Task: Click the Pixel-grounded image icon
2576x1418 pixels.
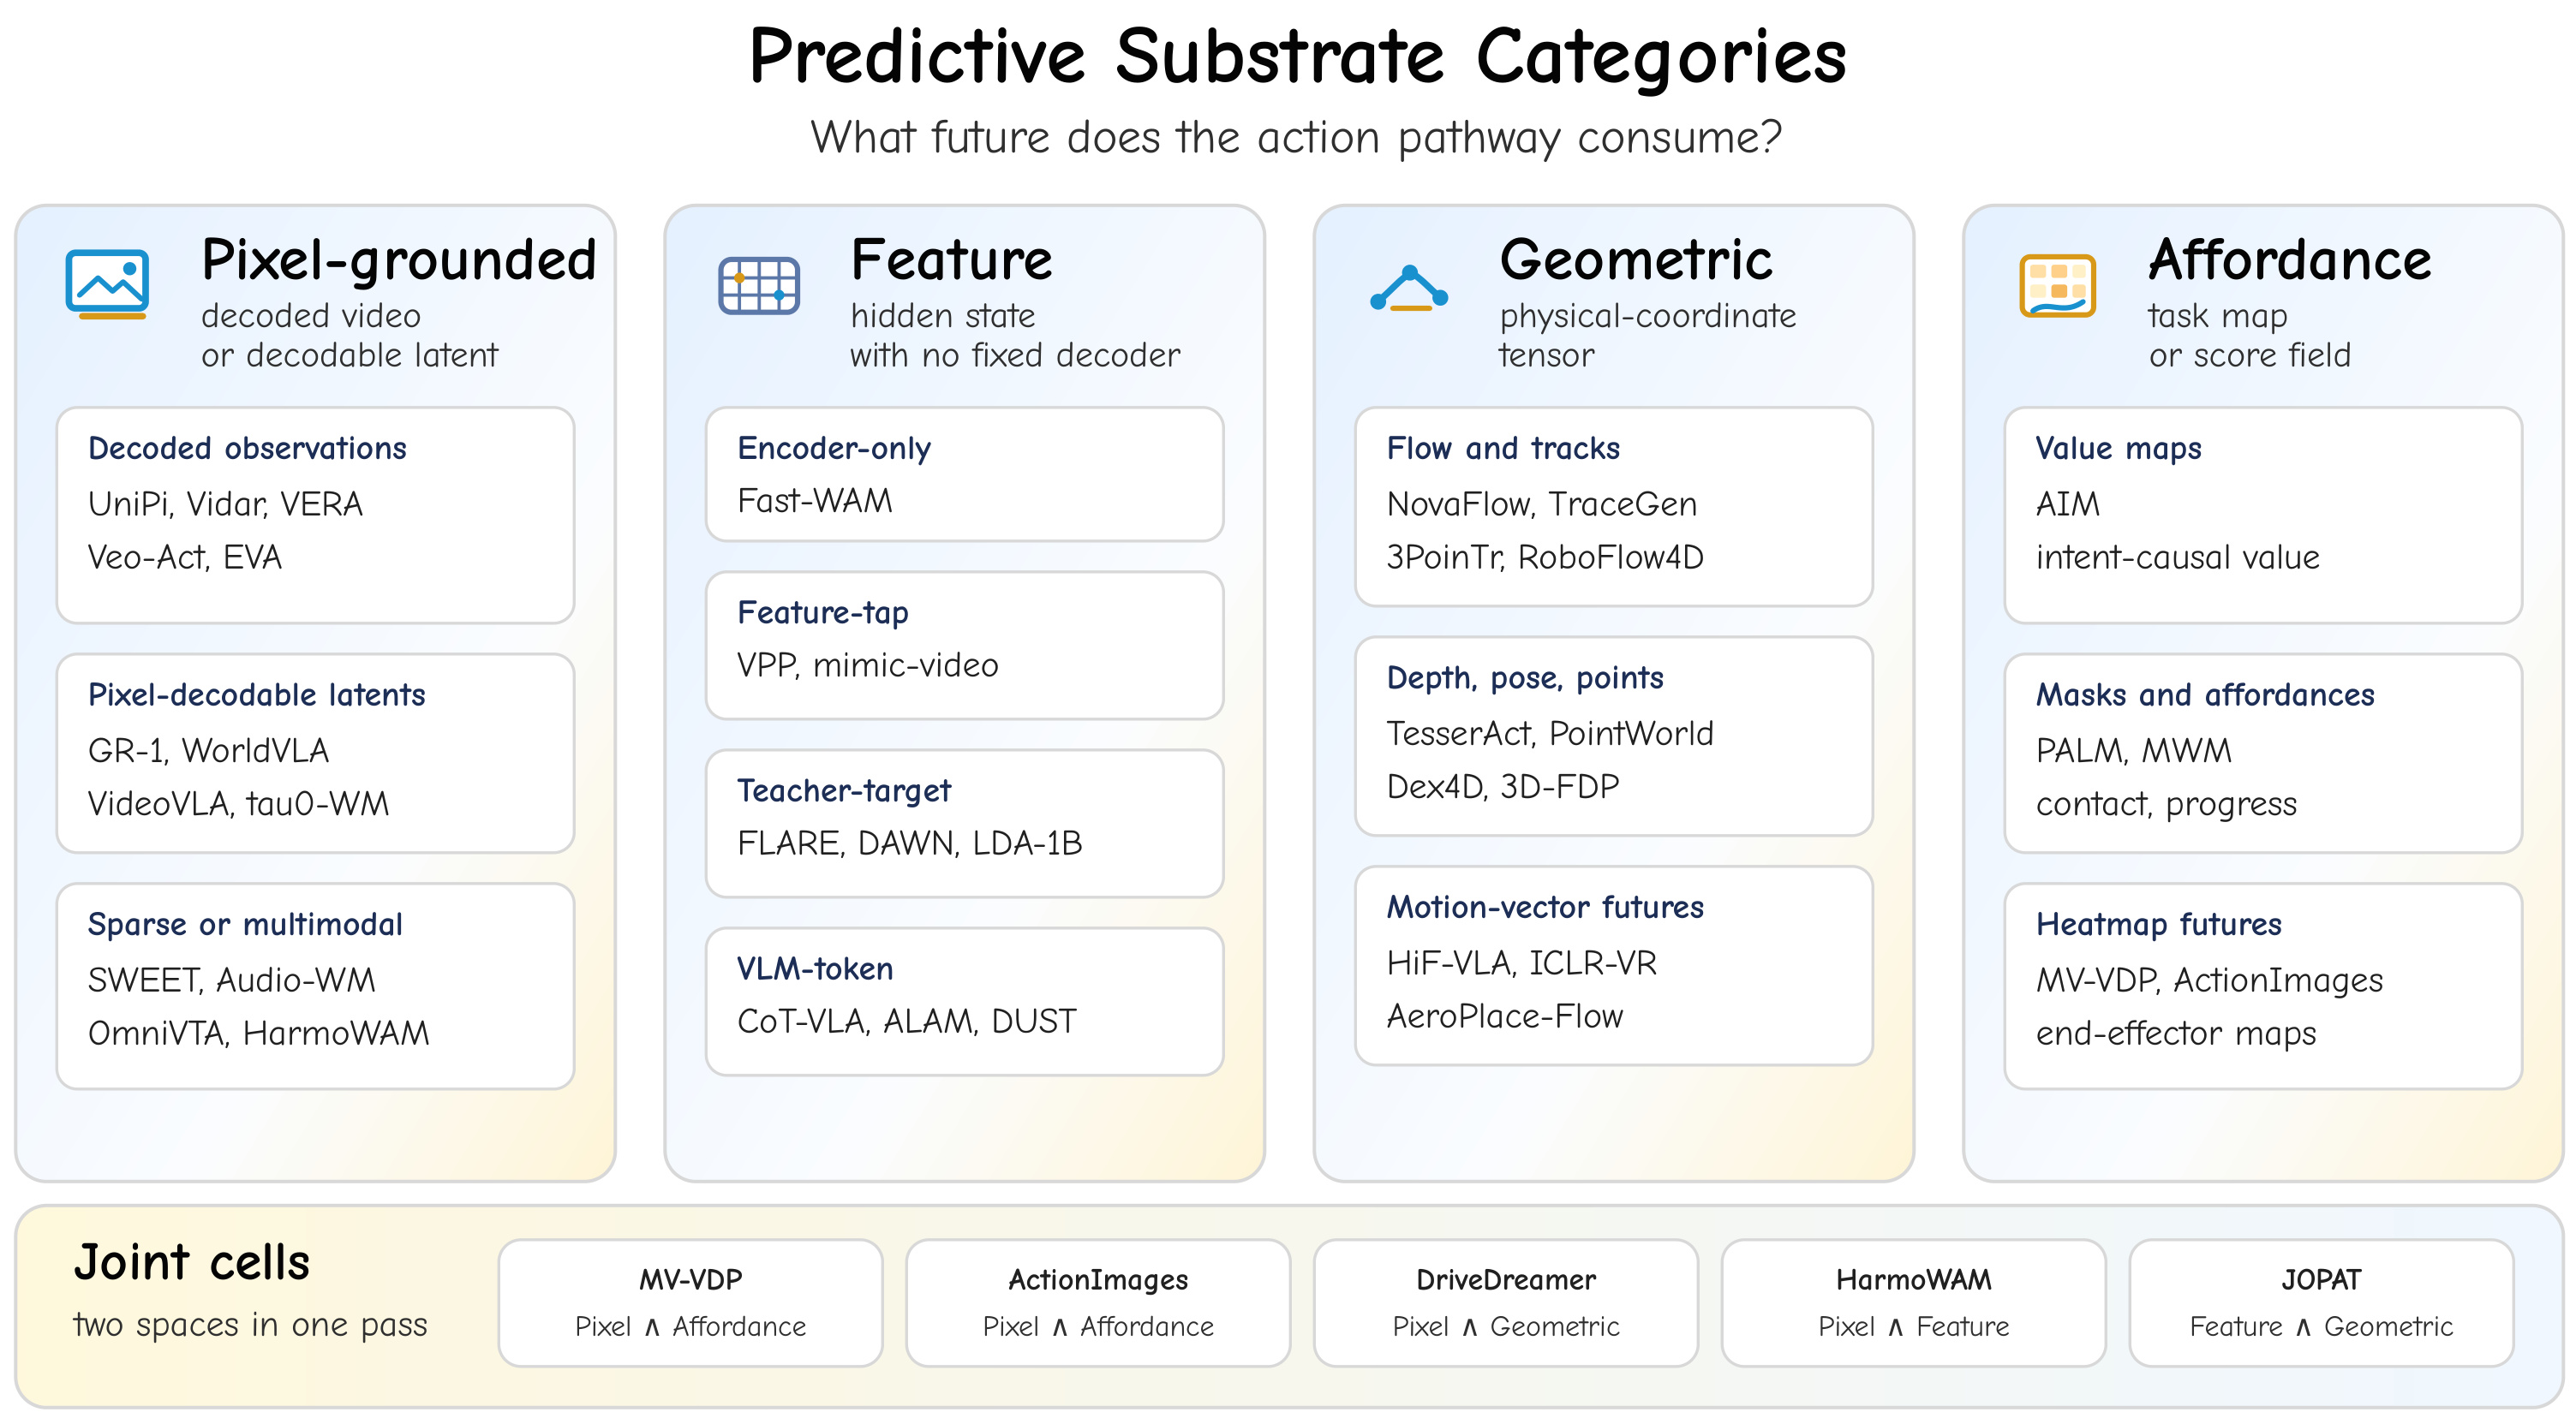Action: [107, 285]
